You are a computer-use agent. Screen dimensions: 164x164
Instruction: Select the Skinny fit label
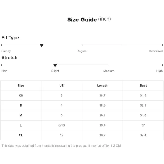pos(6,51)
